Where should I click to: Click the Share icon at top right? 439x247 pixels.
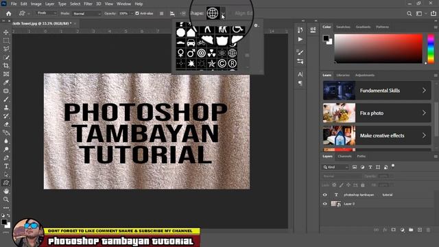click(434, 14)
